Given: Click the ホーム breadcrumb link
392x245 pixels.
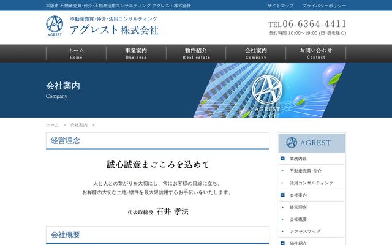Looking at the screenshot, I should (x=52, y=125).
